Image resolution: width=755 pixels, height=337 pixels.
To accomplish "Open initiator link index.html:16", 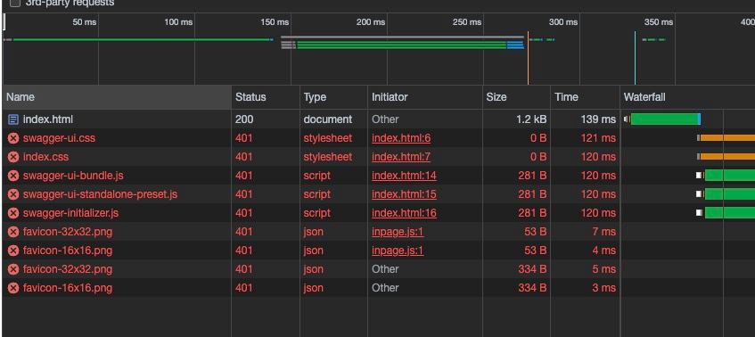I will click(404, 213).
